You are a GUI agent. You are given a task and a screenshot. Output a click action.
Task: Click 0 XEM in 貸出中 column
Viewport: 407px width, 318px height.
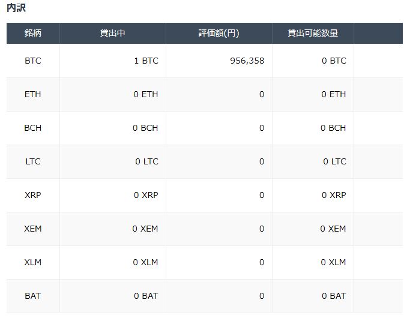[x=145, y=229]
